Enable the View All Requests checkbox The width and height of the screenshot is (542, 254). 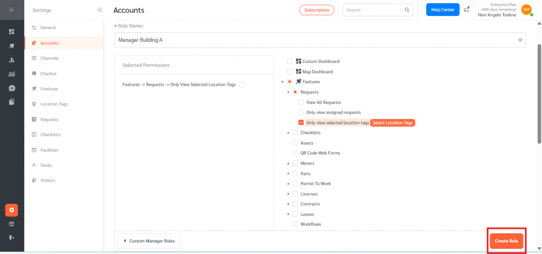(x=301, y=102)
